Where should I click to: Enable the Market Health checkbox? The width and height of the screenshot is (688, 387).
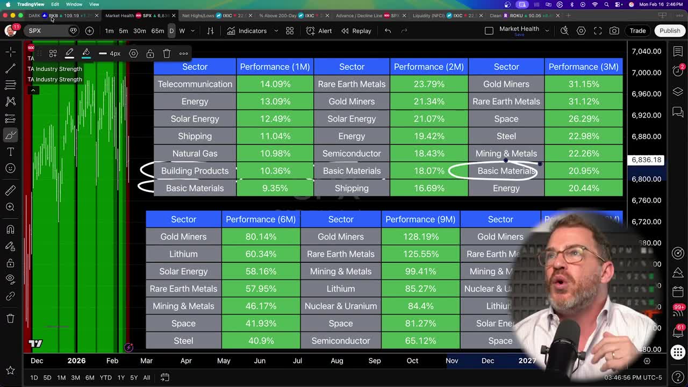pyautogui.click(x=489, y=31)
